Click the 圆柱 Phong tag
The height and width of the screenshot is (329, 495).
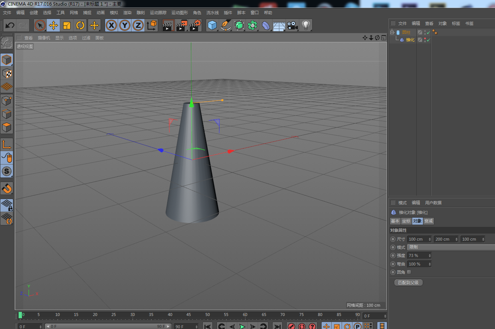[x=435, y=32]
